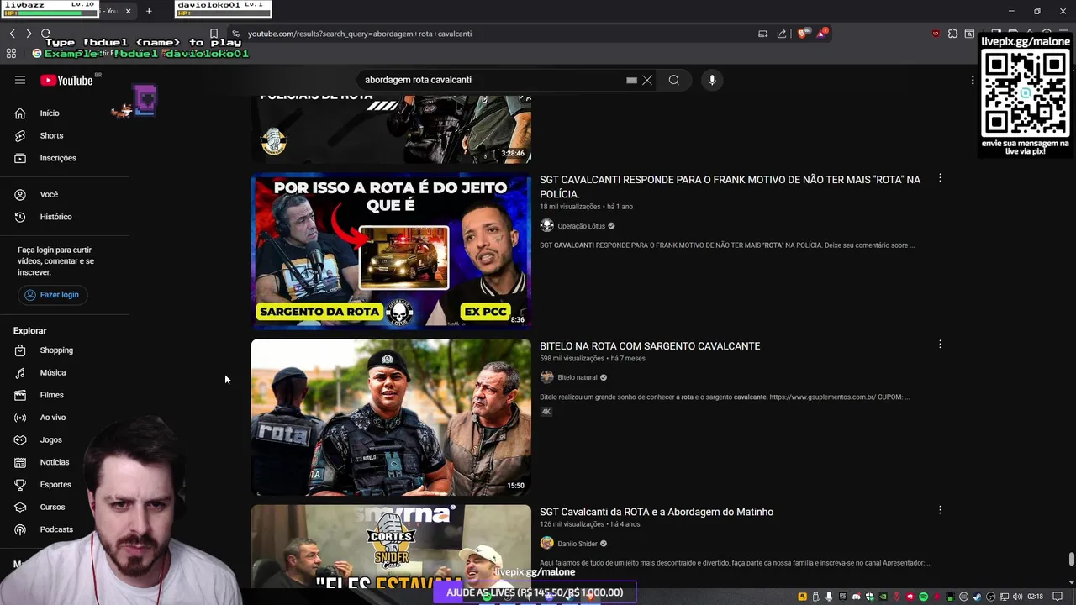
Task: Open NVIDIA tray icon
Action: pyautogui.click(x=883, y=597)
